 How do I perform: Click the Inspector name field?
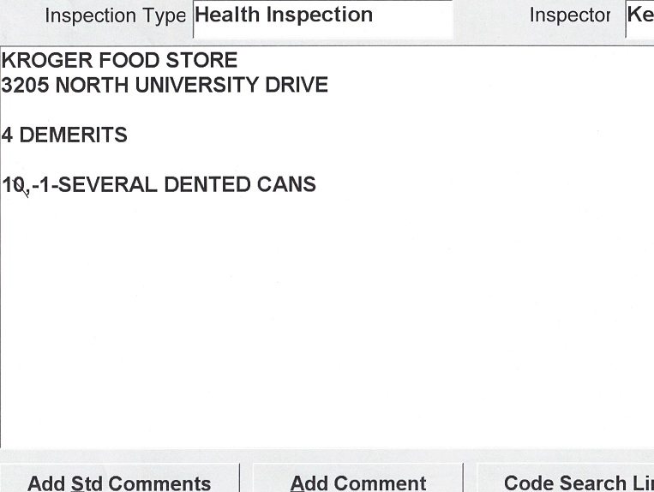tap(639, 17)
